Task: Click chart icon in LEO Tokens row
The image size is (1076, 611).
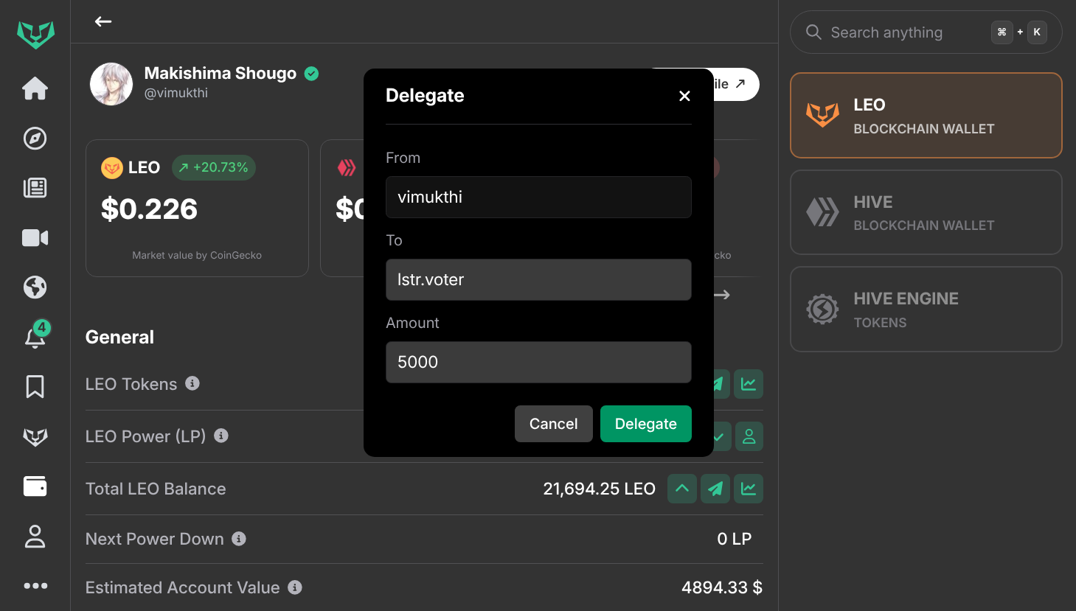Action: point(749,384)
